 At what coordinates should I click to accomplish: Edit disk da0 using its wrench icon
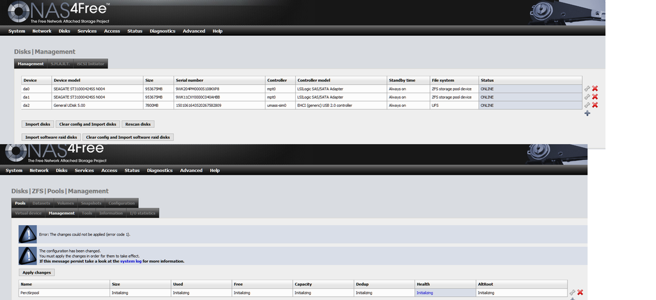587,88
